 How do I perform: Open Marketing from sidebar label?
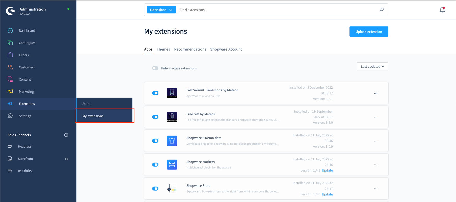pos(26,91)
